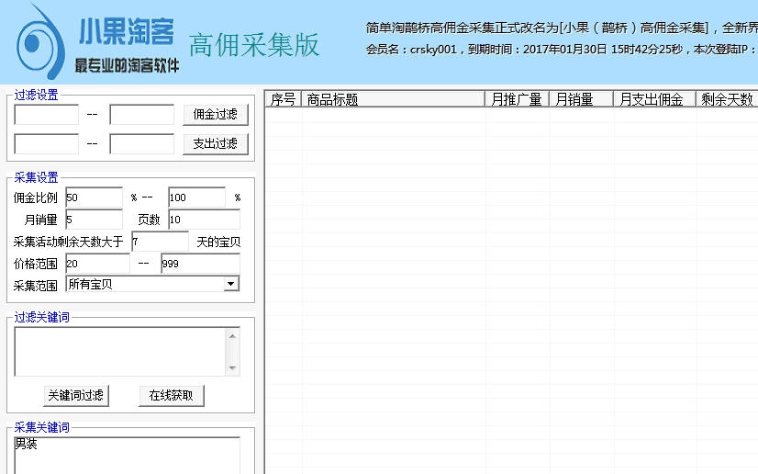Click the 高佣采集版 title text

point(254,45)
